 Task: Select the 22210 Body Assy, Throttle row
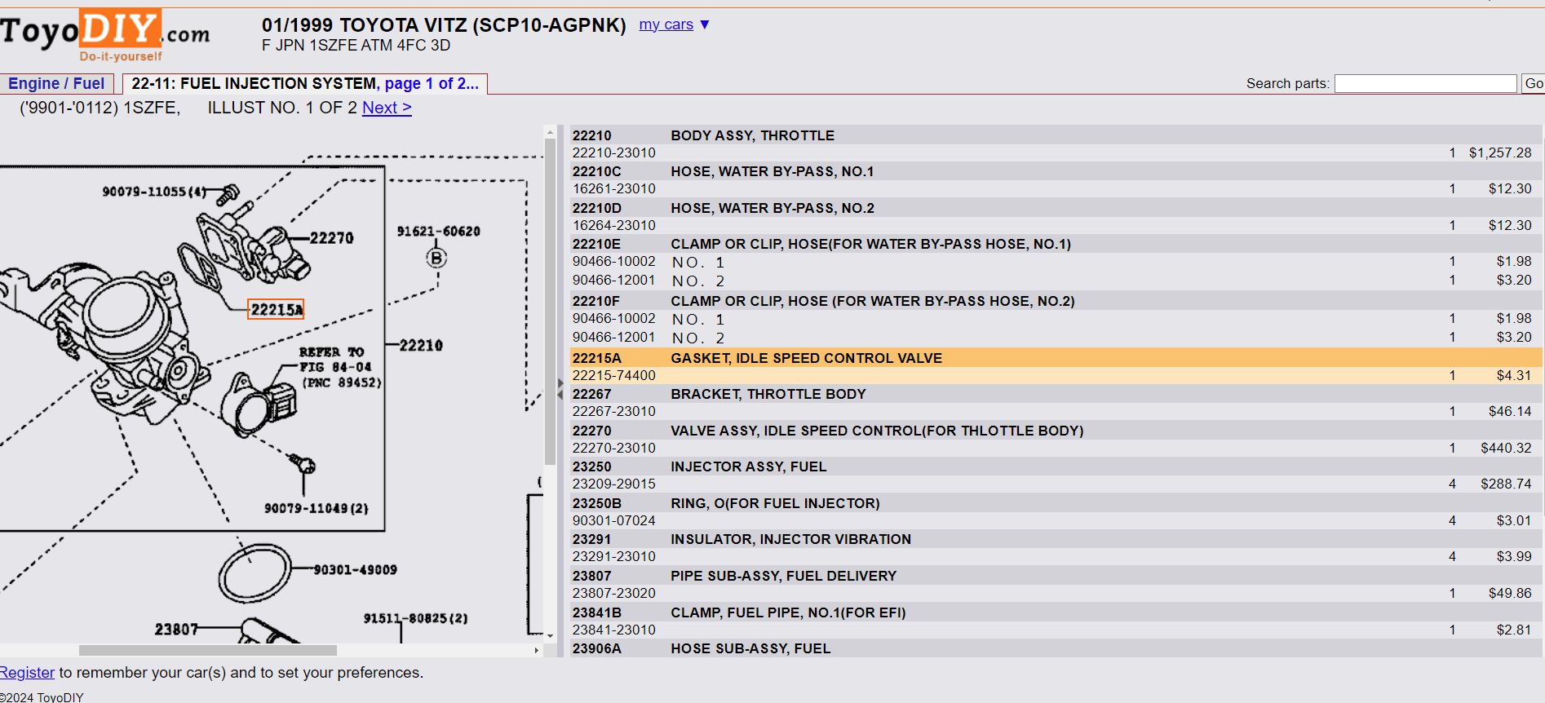click(x=752, y=135)
